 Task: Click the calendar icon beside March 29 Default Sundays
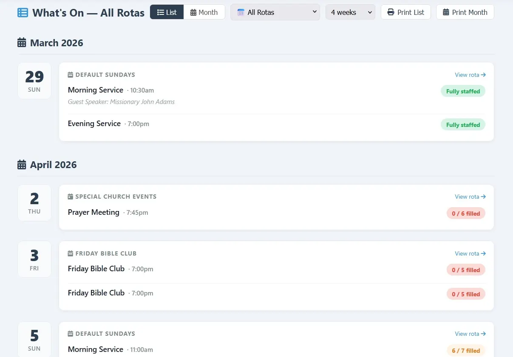point(71,75)
